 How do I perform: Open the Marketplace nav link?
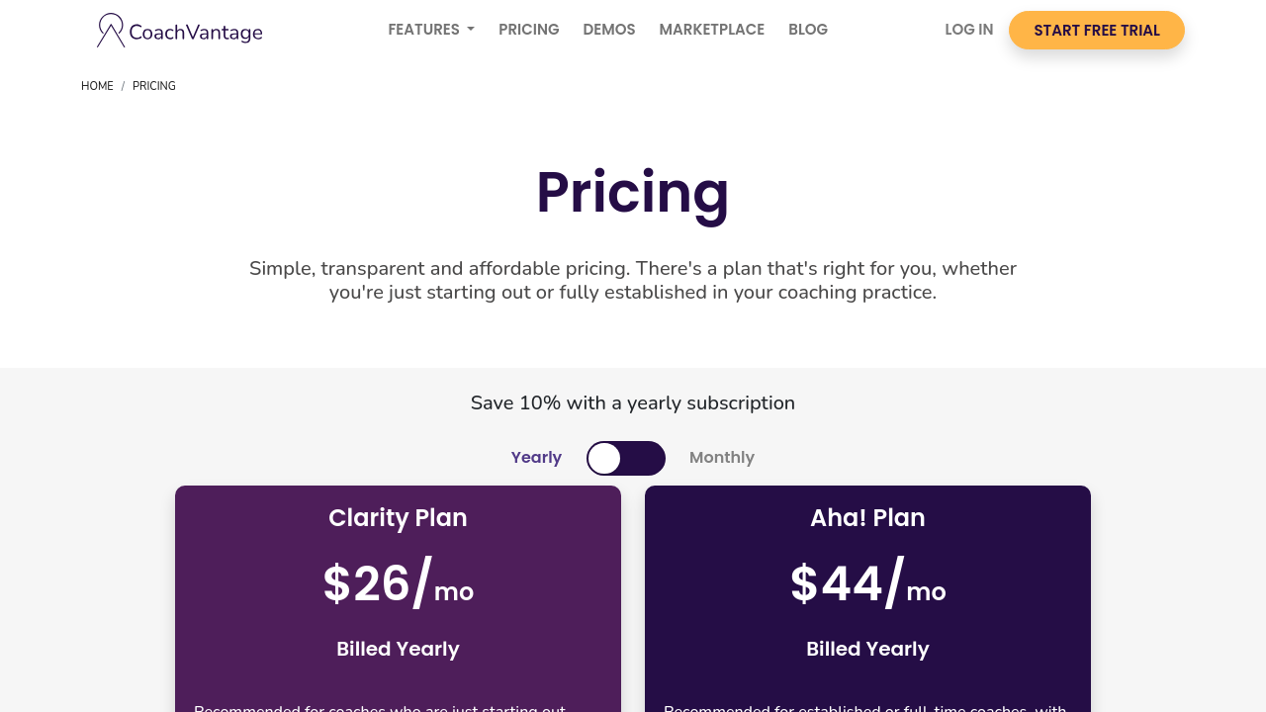pos(712,30)
